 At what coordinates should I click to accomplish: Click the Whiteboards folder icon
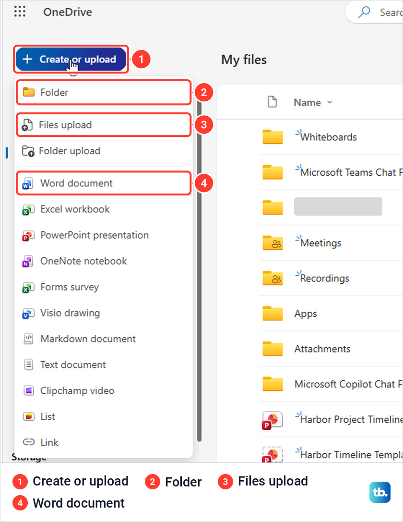273,137
